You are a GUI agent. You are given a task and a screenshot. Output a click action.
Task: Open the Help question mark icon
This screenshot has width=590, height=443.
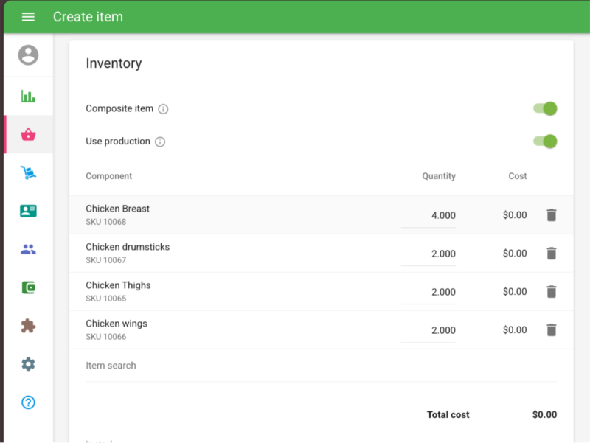click(x=28, y=402)
